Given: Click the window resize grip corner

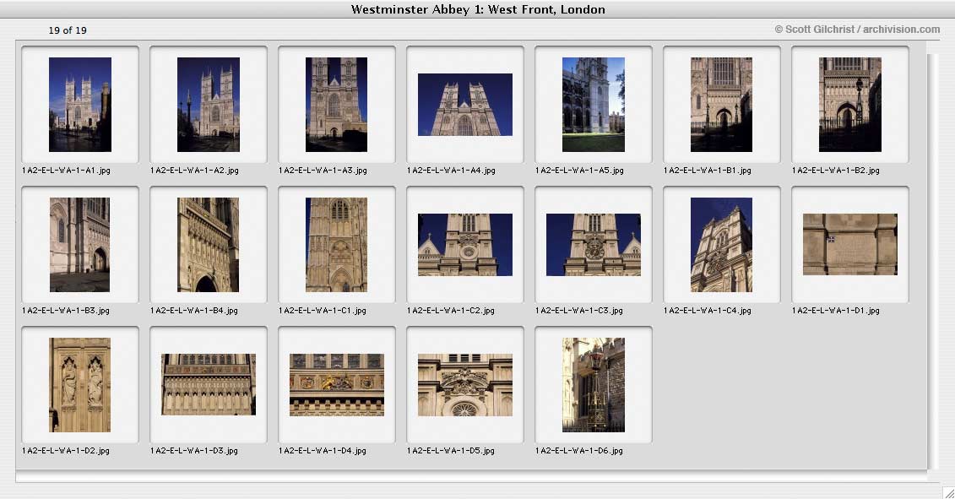Looking at the screenshot, I should tap(948, 492).
